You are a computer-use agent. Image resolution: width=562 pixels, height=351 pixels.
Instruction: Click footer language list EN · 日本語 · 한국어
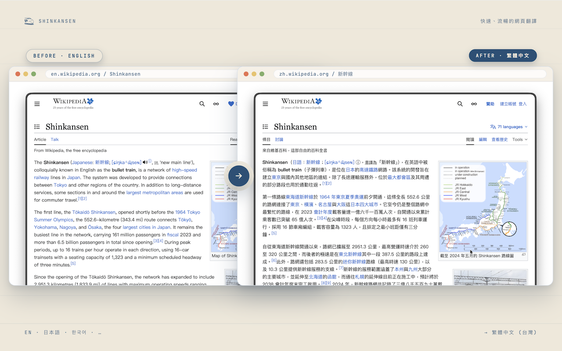63,333
